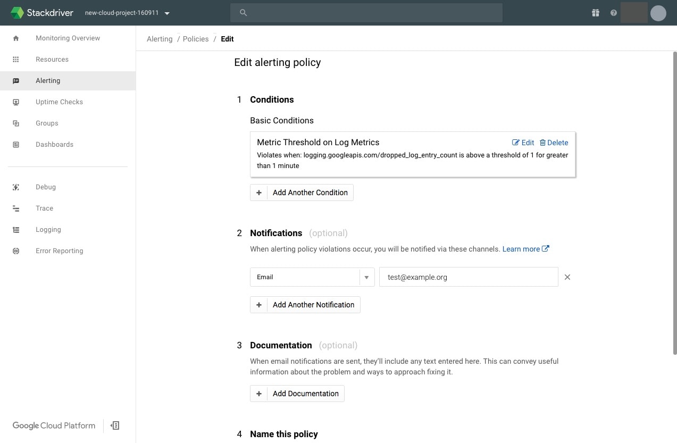The height and width of the screenshot is (443, 677).
Task: Click the Google Cloud Platform logo
Action: coord(54,425)
